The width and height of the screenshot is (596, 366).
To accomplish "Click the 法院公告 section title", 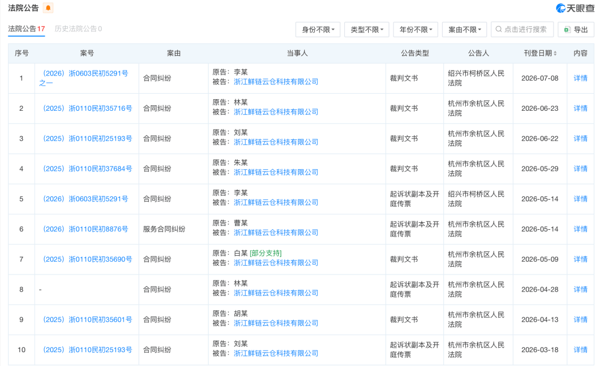I will tap(24, 8).
